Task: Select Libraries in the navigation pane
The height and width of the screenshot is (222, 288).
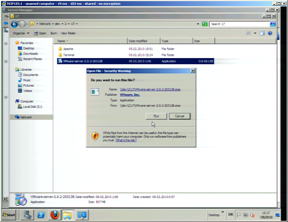Action: tap(23, 70)
